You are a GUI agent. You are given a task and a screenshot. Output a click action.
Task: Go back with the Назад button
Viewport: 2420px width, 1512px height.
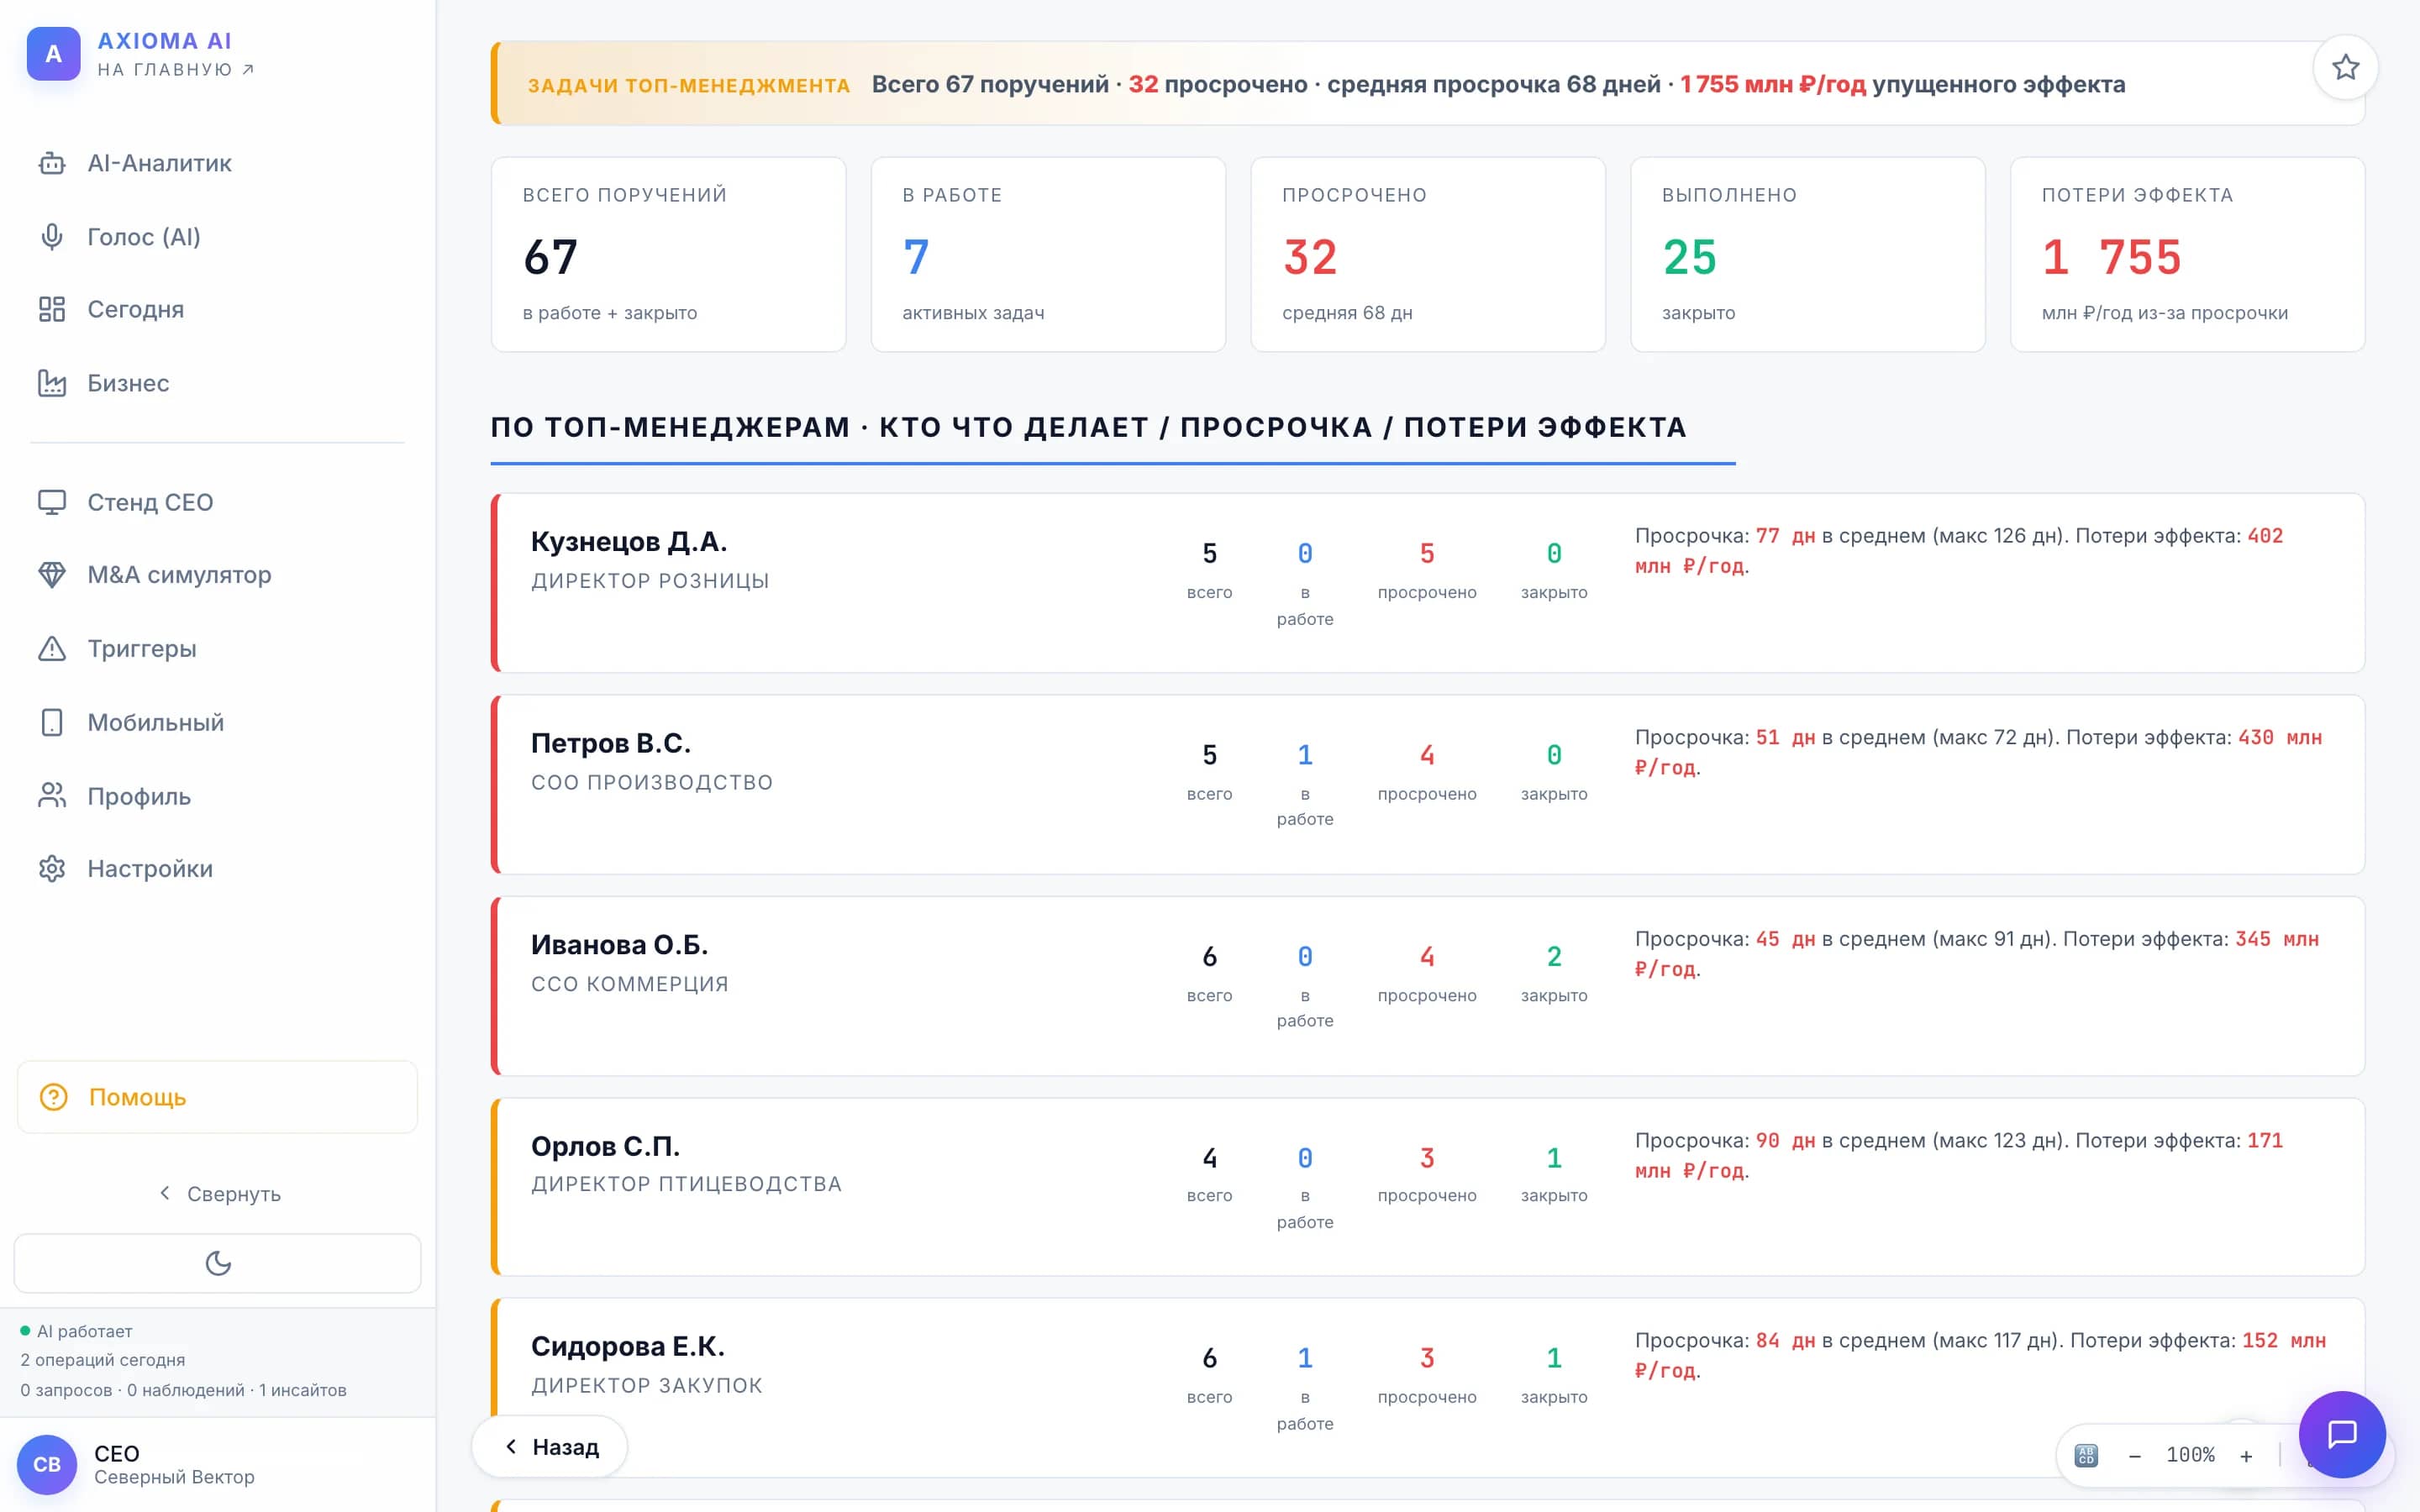click(x=550, y=1447)
